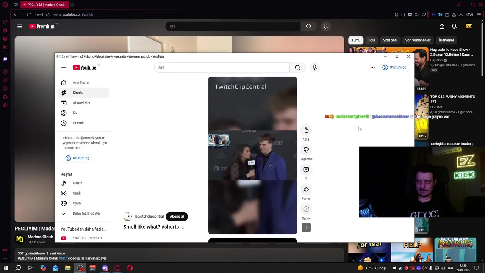Start voice search in main window
485x273 pixels.
click(x=325, y=26)
